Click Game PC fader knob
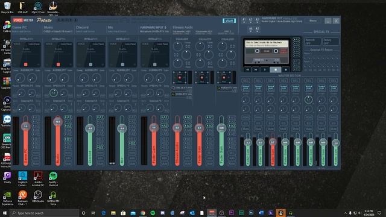 [x=25, y=126]
